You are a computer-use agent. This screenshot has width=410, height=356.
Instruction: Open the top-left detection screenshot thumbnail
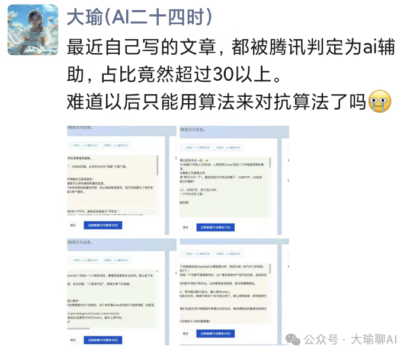[122, 180]
